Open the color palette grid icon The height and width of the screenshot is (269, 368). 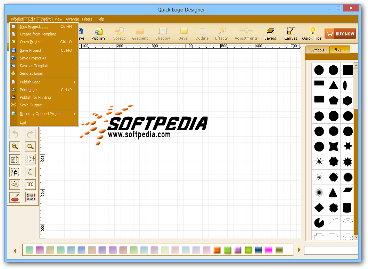coord(31,197)
